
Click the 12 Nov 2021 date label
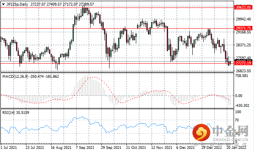[161, 148]
